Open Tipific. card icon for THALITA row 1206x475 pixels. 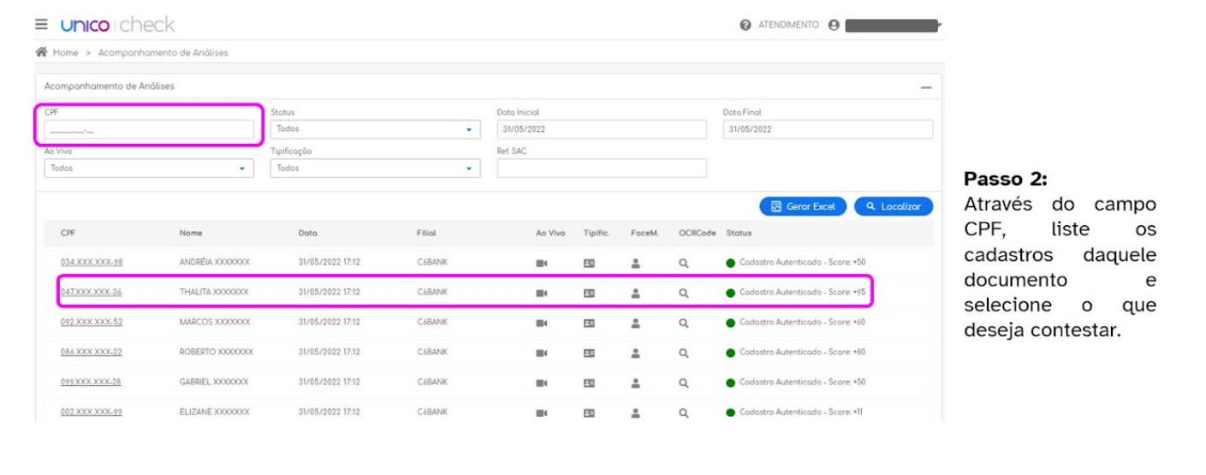tap(590, 293)
